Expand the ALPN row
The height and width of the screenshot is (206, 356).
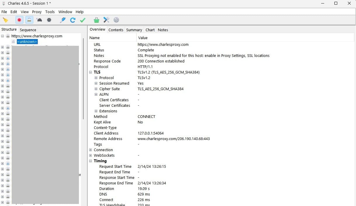click(96, 95)
